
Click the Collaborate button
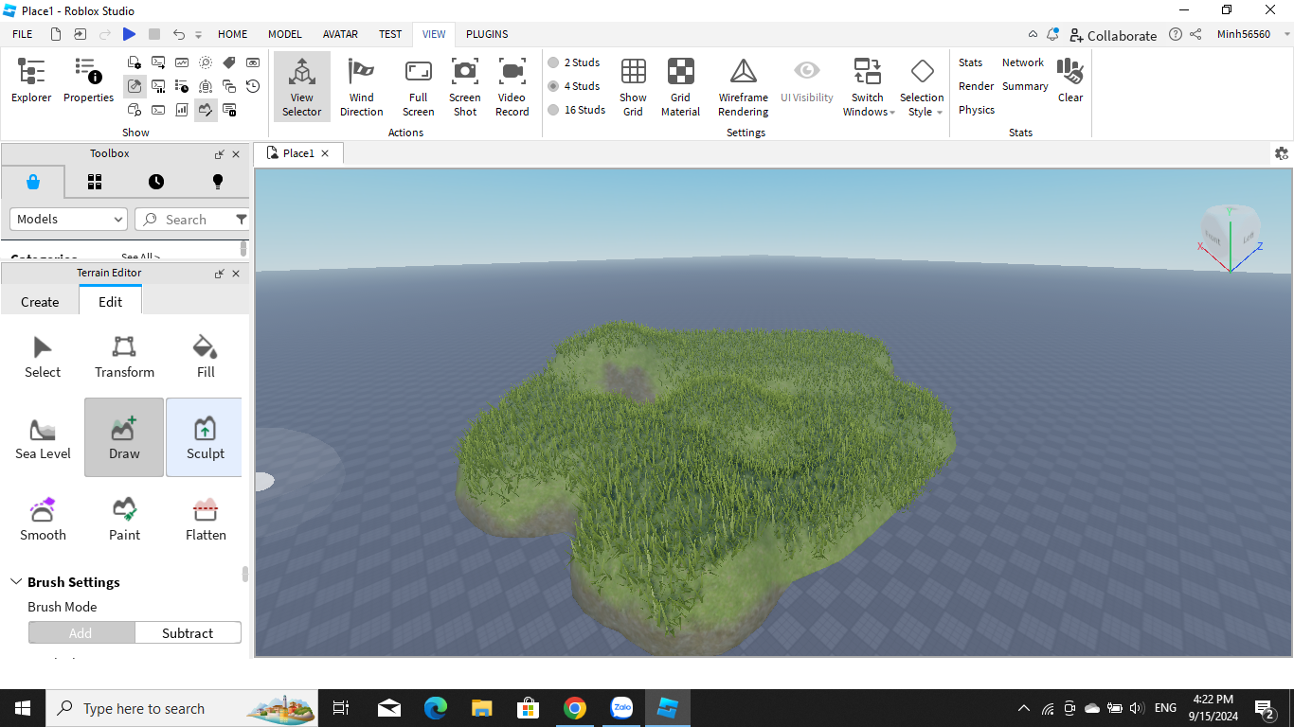[1113, 35]
